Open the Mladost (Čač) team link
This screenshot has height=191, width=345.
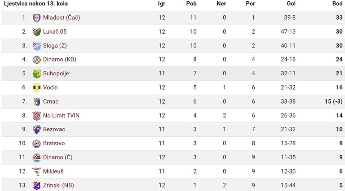[x=62, y=17]
